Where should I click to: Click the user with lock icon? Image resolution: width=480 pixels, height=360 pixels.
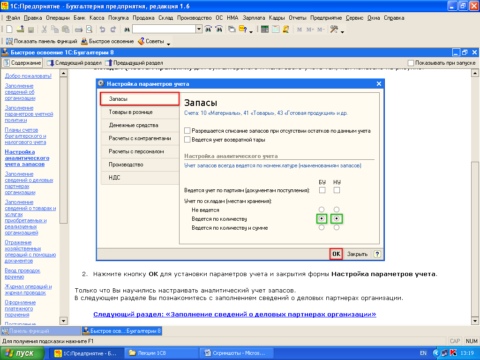click(x=286, y=30)
